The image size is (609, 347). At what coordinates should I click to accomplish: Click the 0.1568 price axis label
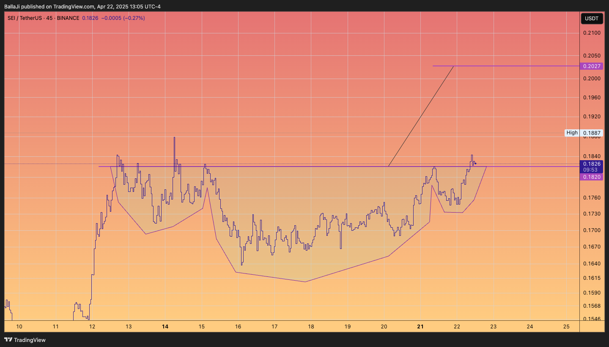(592, 306)
